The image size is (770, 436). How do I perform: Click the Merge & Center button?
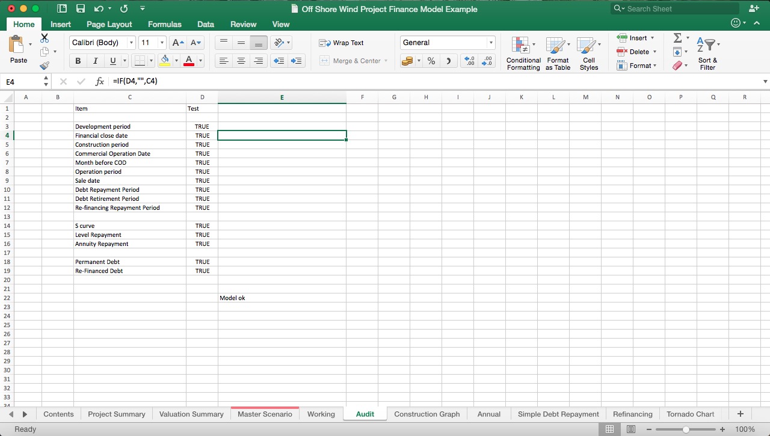pyautogui.click(x=354, y=61)
